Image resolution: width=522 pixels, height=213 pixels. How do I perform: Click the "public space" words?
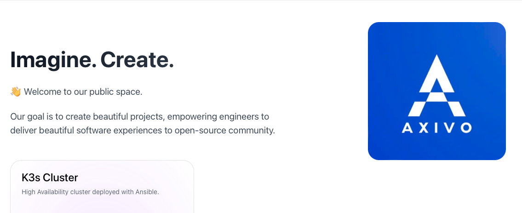point(116,92)
